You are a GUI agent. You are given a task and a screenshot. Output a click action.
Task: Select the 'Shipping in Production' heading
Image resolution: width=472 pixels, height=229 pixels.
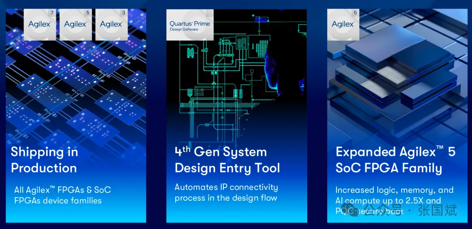[44, 160]
